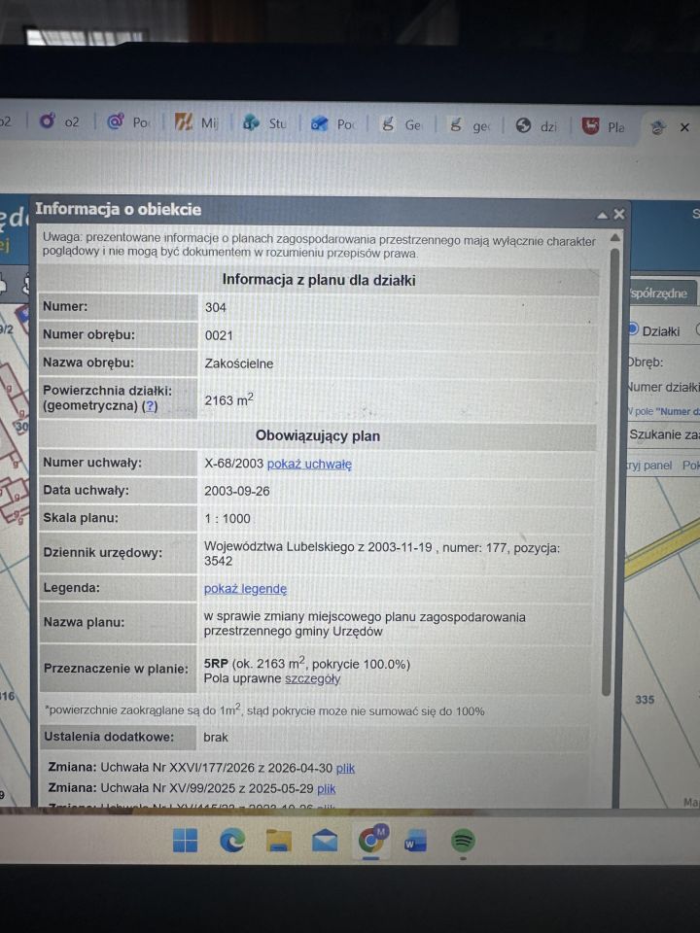Open the plik link for Uchwała XV/99/2025
The image size is (700, 933).
[327, 789]
